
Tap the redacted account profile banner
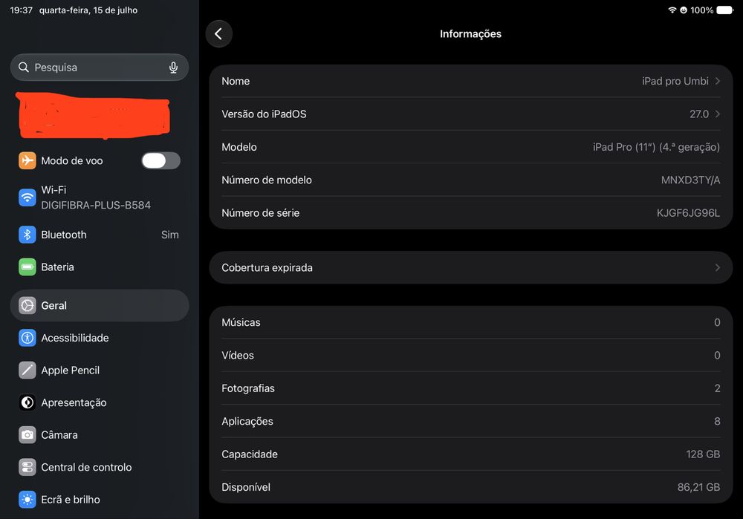94,116
